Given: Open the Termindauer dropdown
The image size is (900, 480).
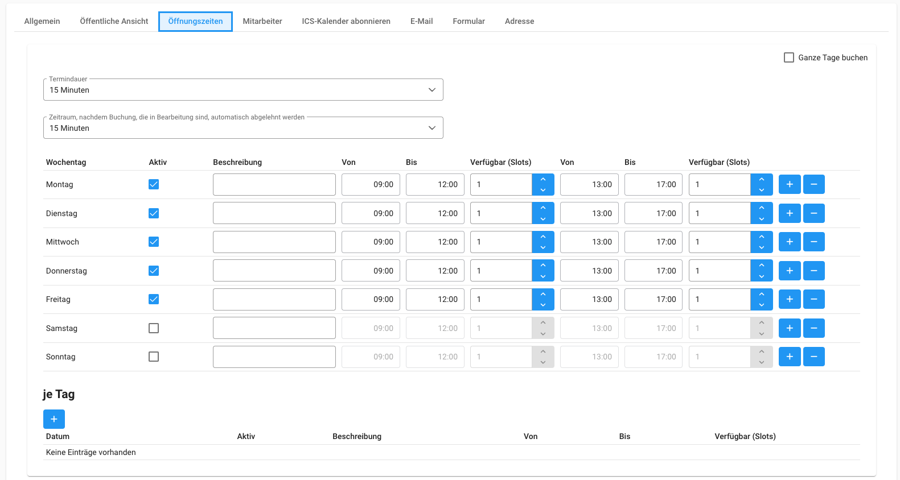Looking at the screenshot, I should (x=243, y=90).
